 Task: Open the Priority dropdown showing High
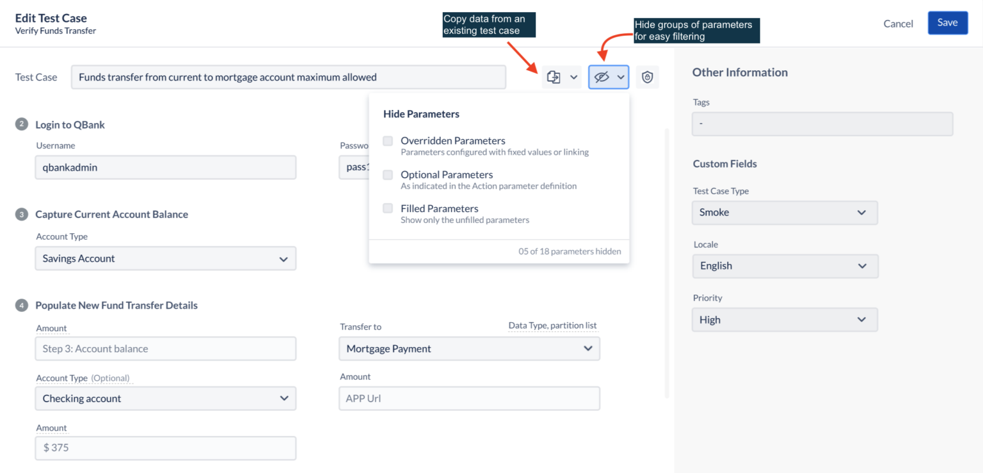(784, 320)
